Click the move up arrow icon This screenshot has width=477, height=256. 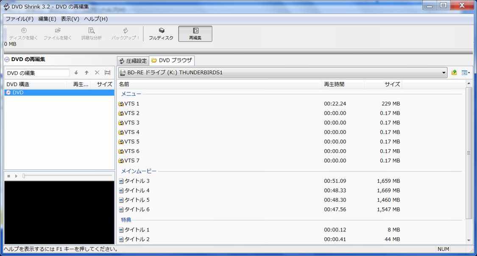(x=86, y=72)
